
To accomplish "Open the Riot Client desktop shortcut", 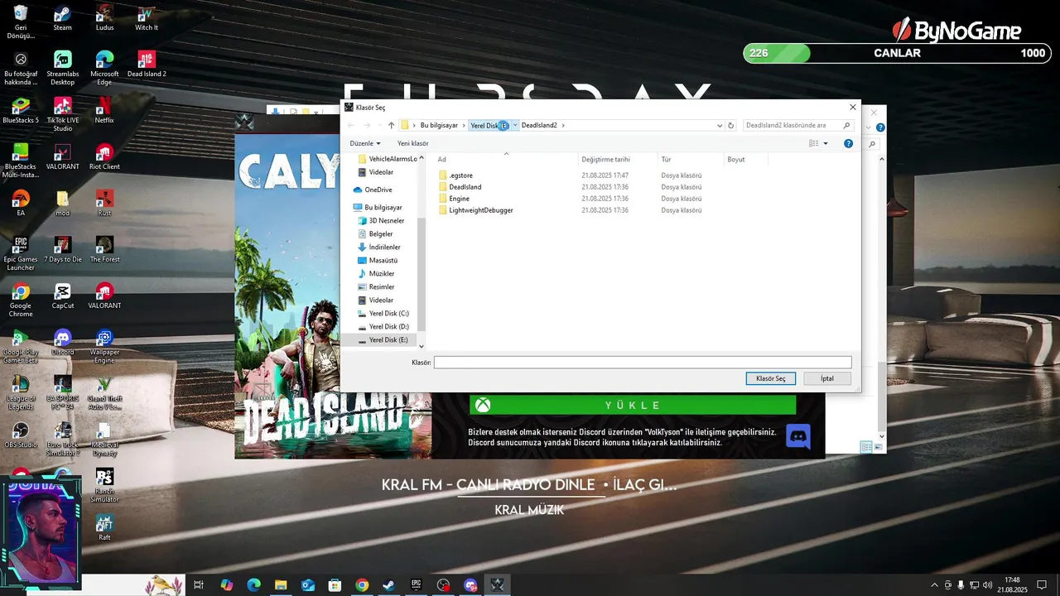I will [x=104, y=157].
